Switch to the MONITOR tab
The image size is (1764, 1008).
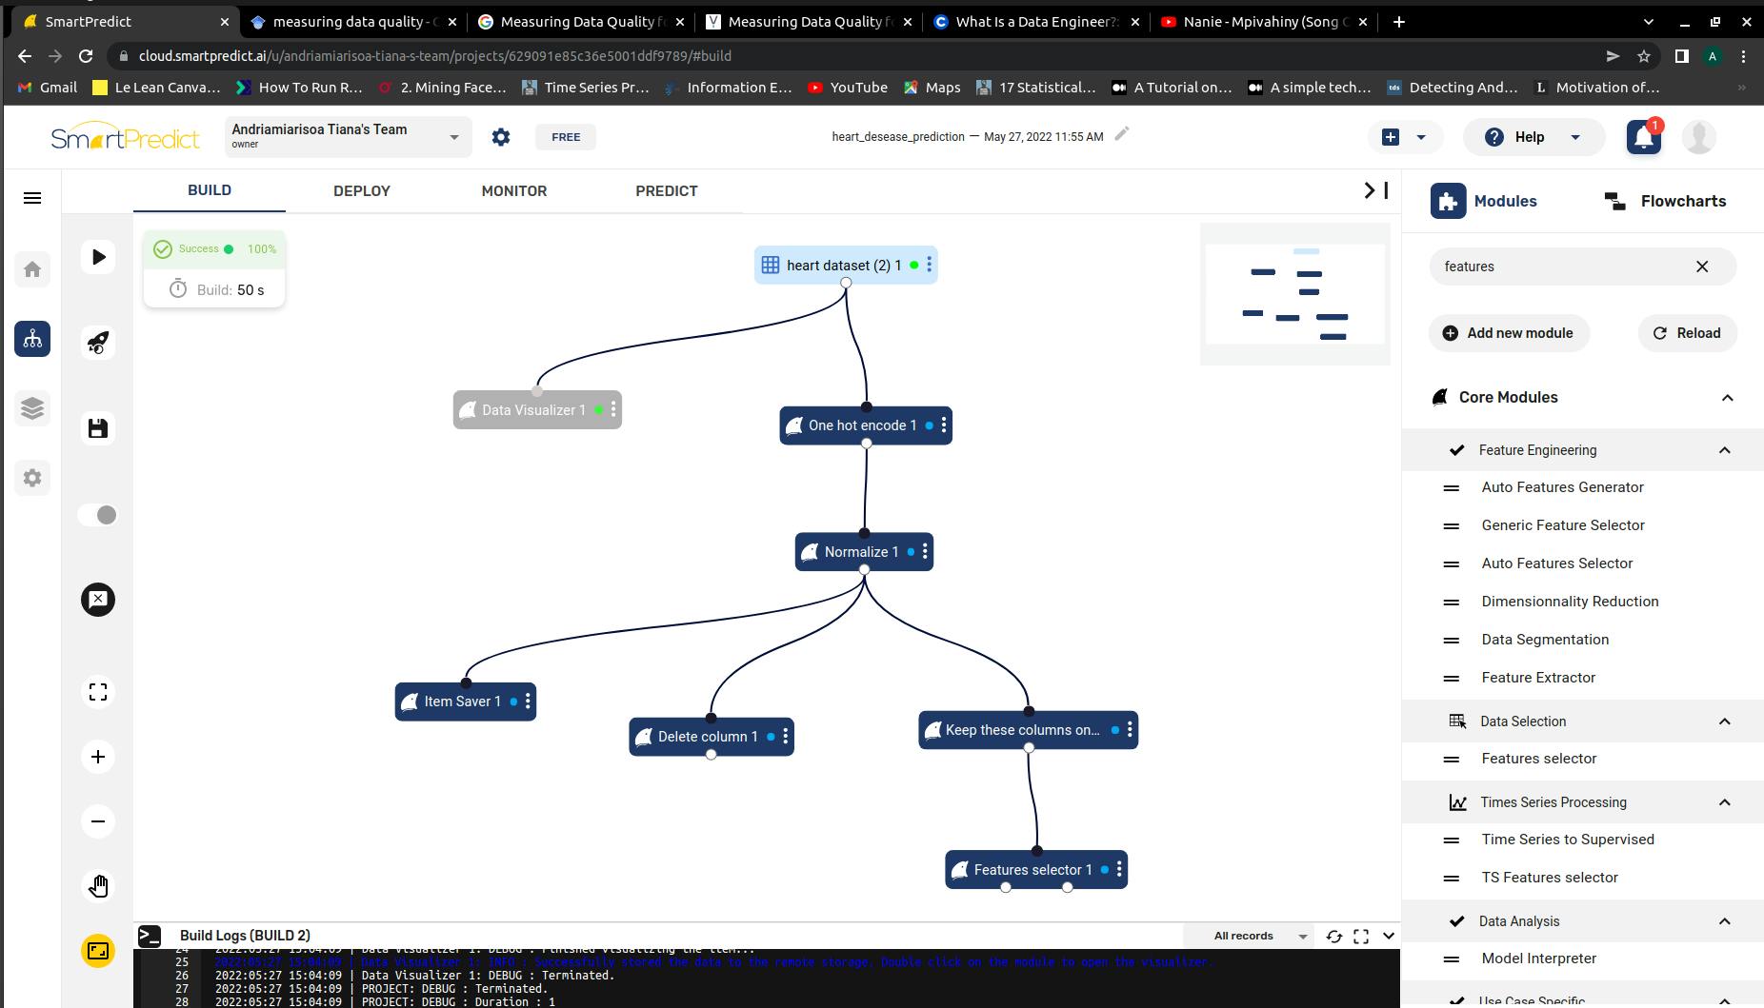514,191
